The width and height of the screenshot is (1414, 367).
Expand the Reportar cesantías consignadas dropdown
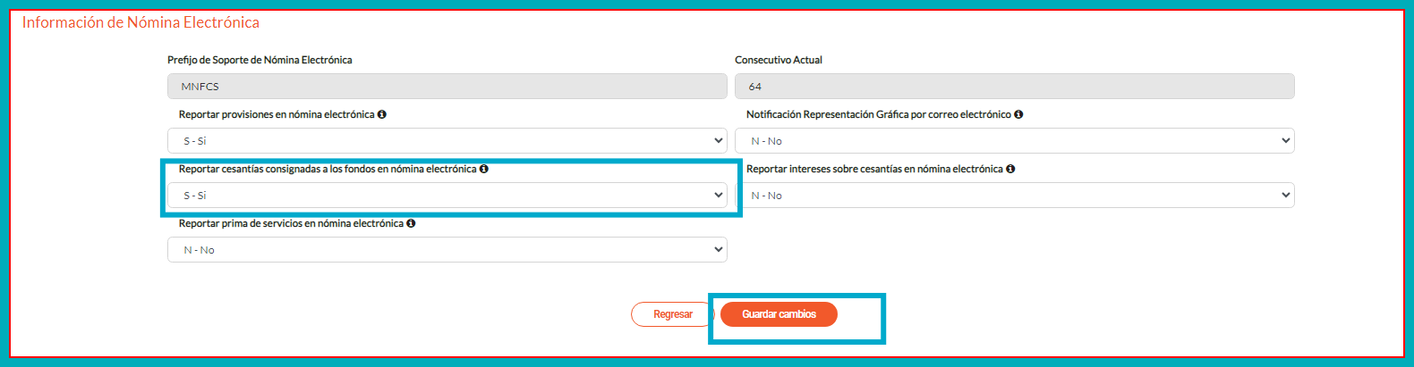(x=447, y=196)
